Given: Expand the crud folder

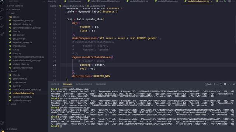Looking at the screenshot, I should point(14,104).
